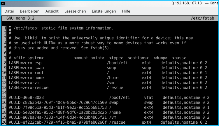219x126 pixels.
Task: Click the UUID starting with c8263b4a
Action: click(58, 102)
